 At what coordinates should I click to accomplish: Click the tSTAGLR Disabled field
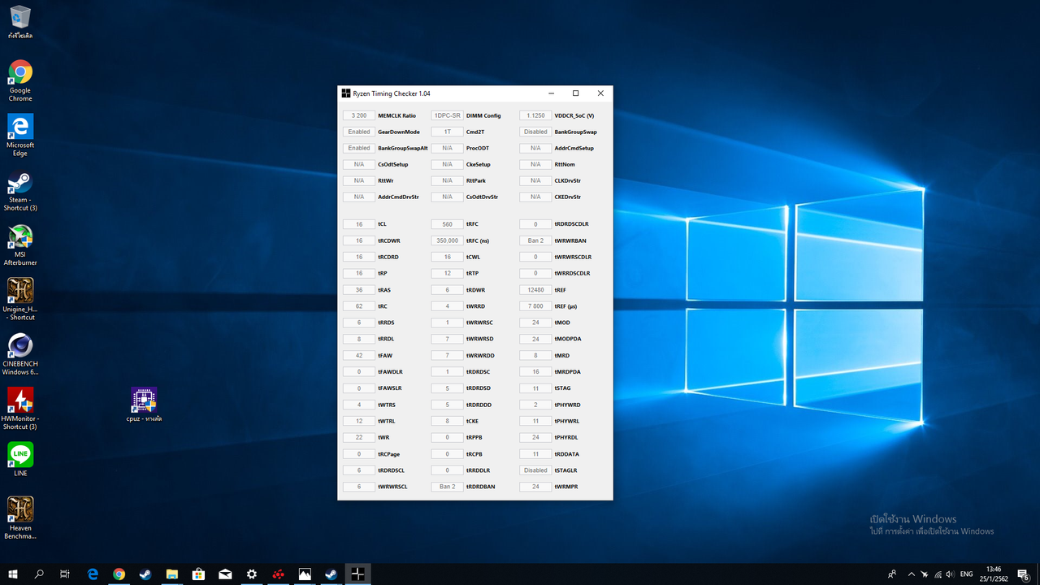click(x=535, y=470)
